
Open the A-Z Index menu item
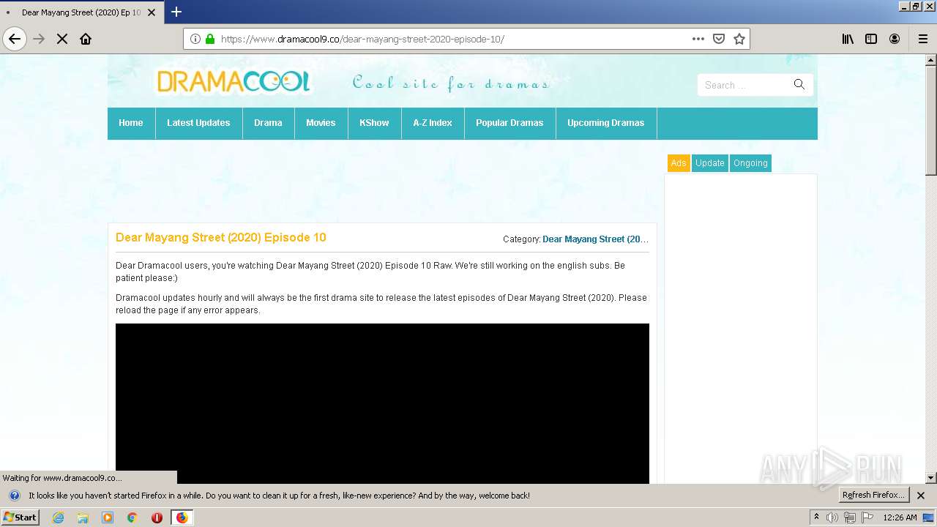(x=433, y=123)
